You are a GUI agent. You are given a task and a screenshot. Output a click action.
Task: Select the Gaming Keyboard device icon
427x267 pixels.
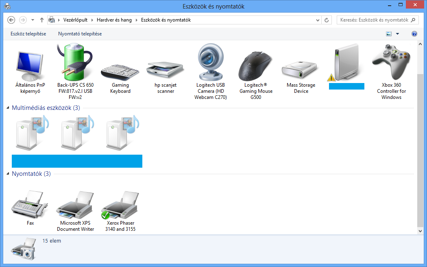120,72
